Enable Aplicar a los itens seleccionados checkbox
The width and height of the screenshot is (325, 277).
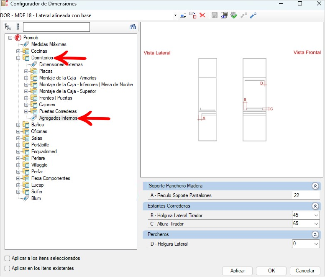click(7, 258)
